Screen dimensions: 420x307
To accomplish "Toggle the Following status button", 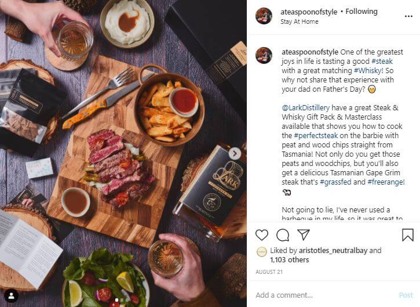I will [x=361, y=12].
